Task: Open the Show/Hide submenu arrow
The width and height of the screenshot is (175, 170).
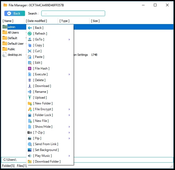Action: point(69,127)
